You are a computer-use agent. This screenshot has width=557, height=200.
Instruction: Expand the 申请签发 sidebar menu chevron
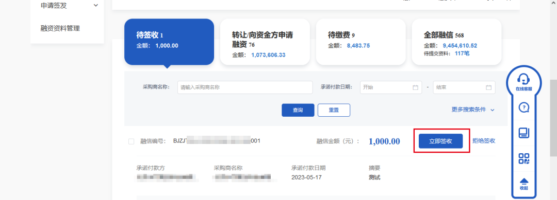(x=95, y=5)
